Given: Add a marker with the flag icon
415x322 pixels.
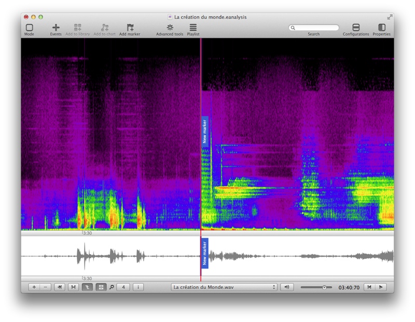Looking at the screenshot, I should [x=130, y=27].
